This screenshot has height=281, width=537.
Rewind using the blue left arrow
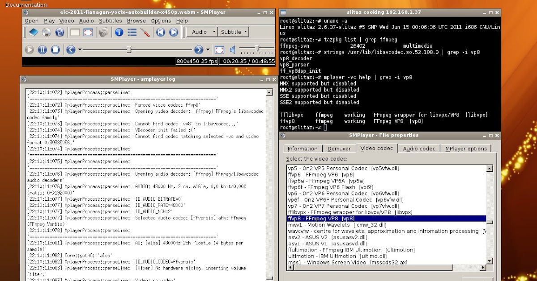click(71, 50)
